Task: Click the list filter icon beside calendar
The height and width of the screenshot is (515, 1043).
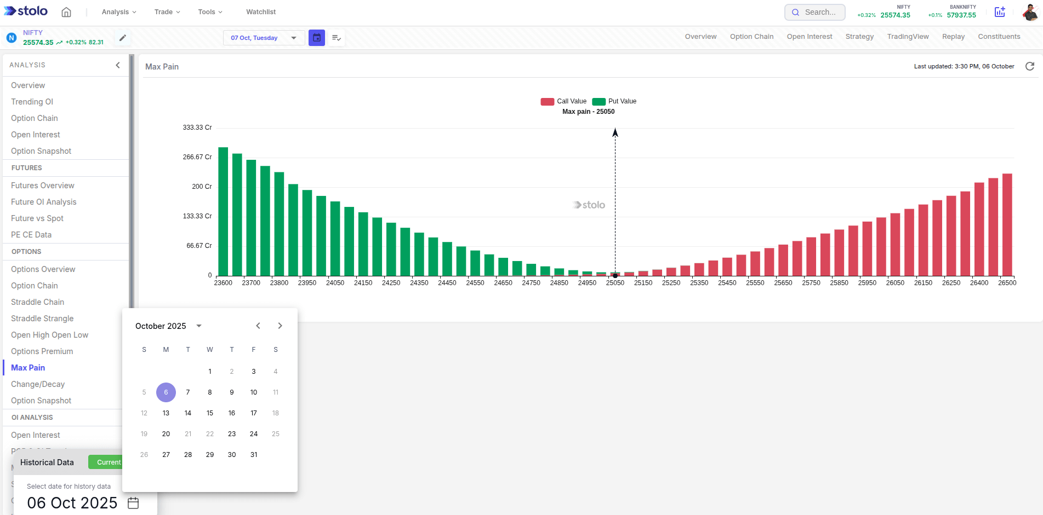Action: [337, 38]
